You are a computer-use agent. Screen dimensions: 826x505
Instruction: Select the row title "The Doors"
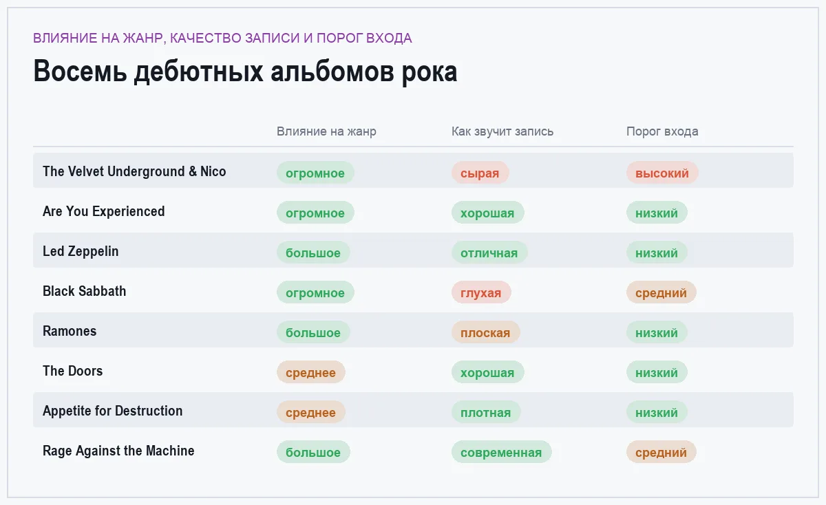[x=73, y=371]
